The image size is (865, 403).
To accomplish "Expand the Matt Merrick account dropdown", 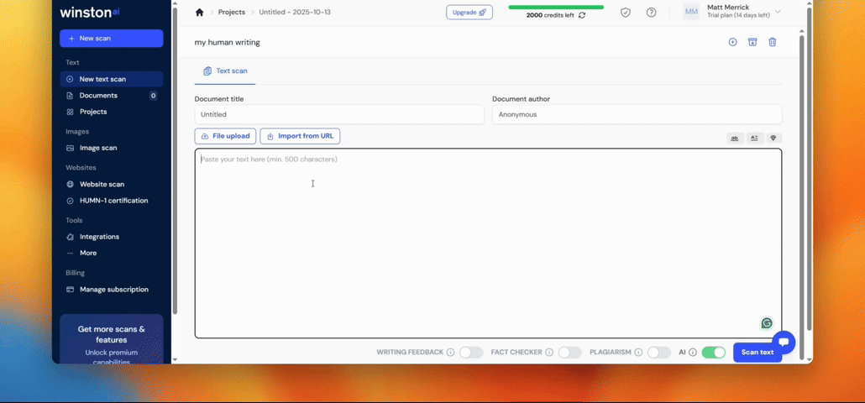I will [778, 12].
